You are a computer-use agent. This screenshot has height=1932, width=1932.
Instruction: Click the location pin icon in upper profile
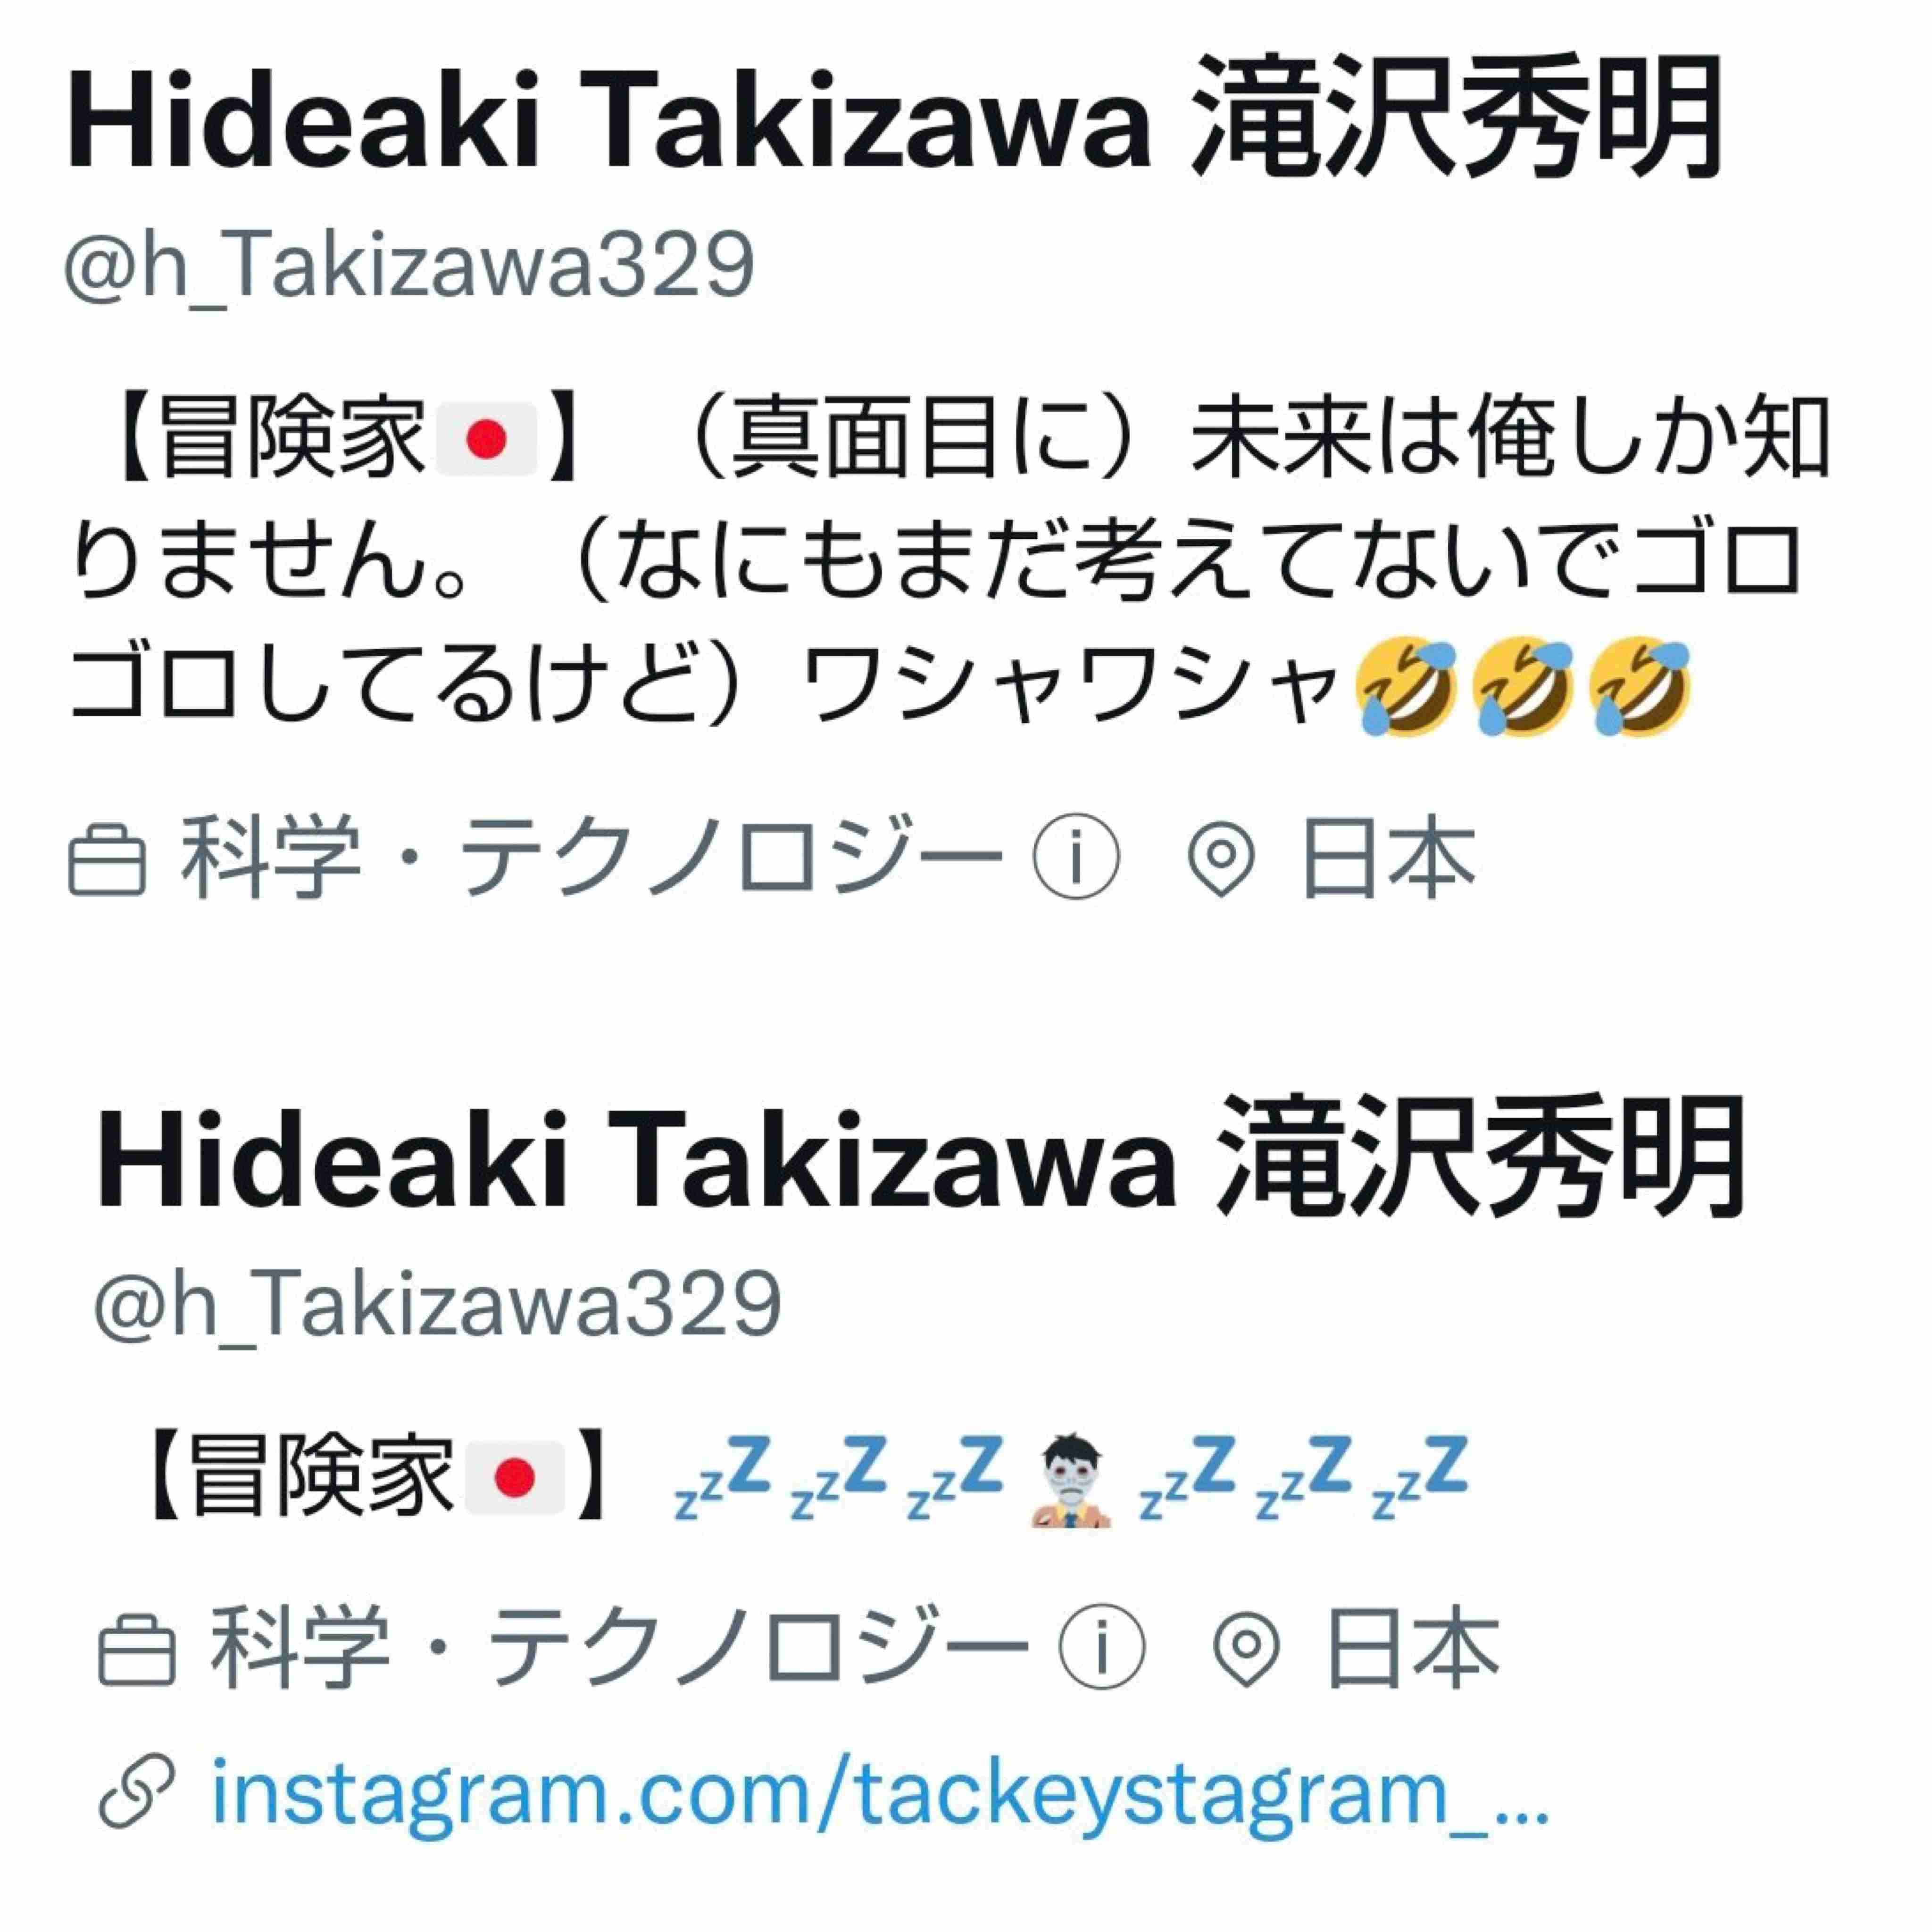coord(1220,858)
